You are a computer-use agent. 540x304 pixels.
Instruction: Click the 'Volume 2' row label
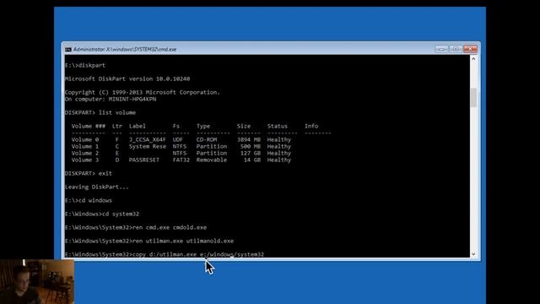click(85, 153)
